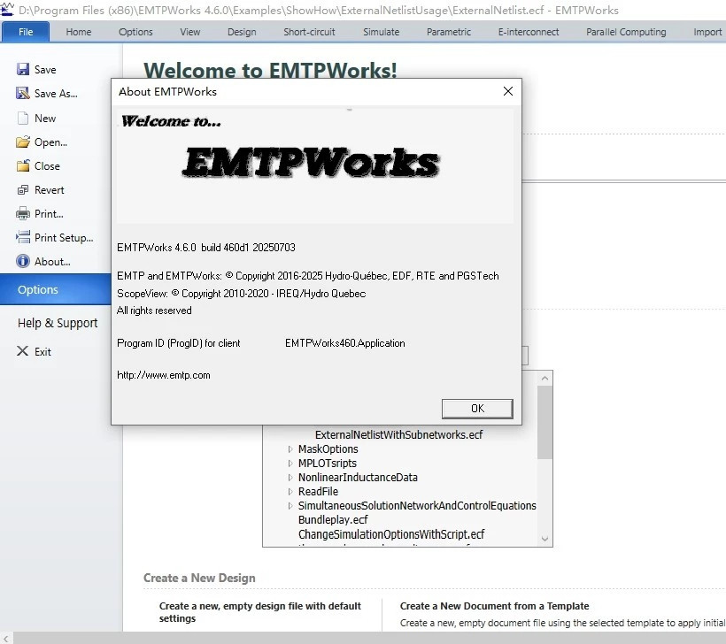Screen dimensions: 726x644
Task: Click the EMTPWorks460.Application ProgID text
Action: pyautogui.click(x=345, y=343)
